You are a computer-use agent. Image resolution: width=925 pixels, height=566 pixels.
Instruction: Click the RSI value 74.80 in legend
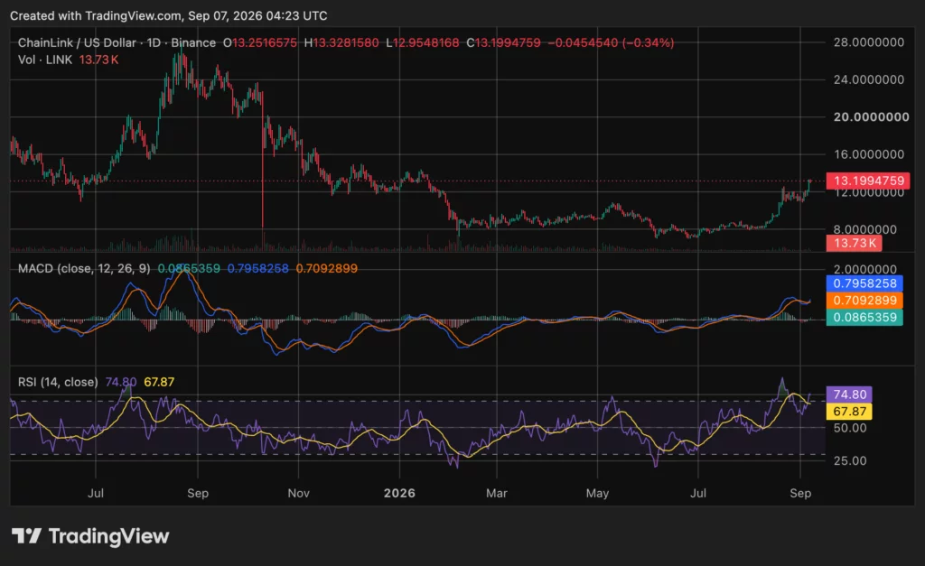(120, 382)
